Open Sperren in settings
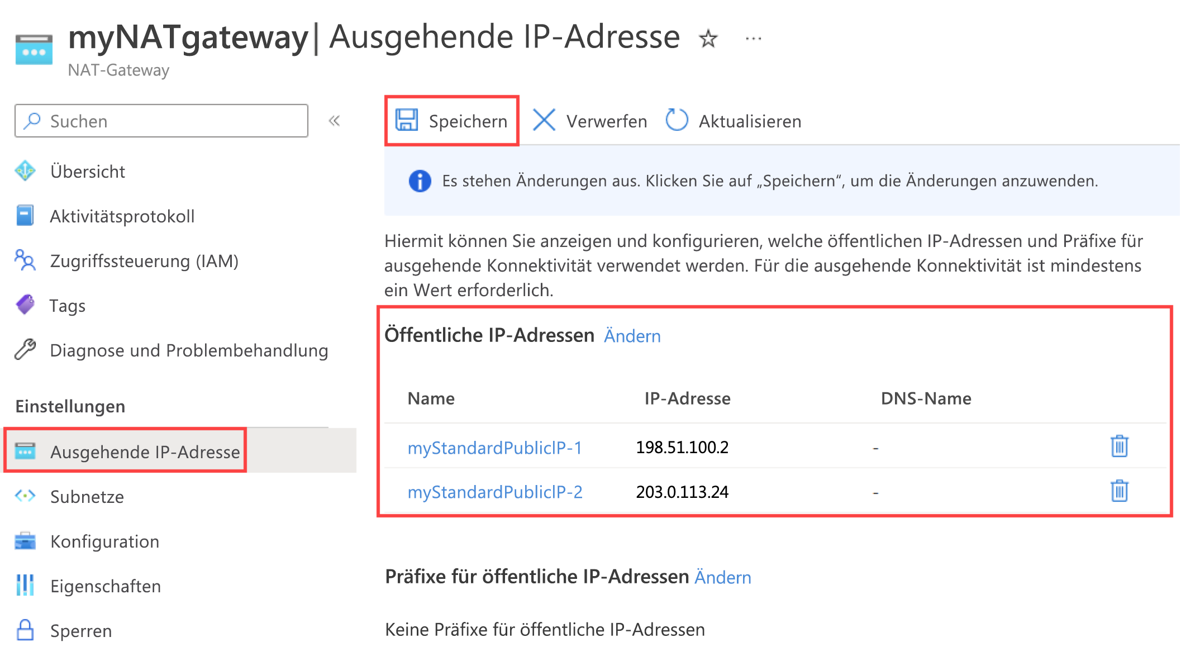Image resolution: width=1181 pixels, height=656 pixels. 81,631
